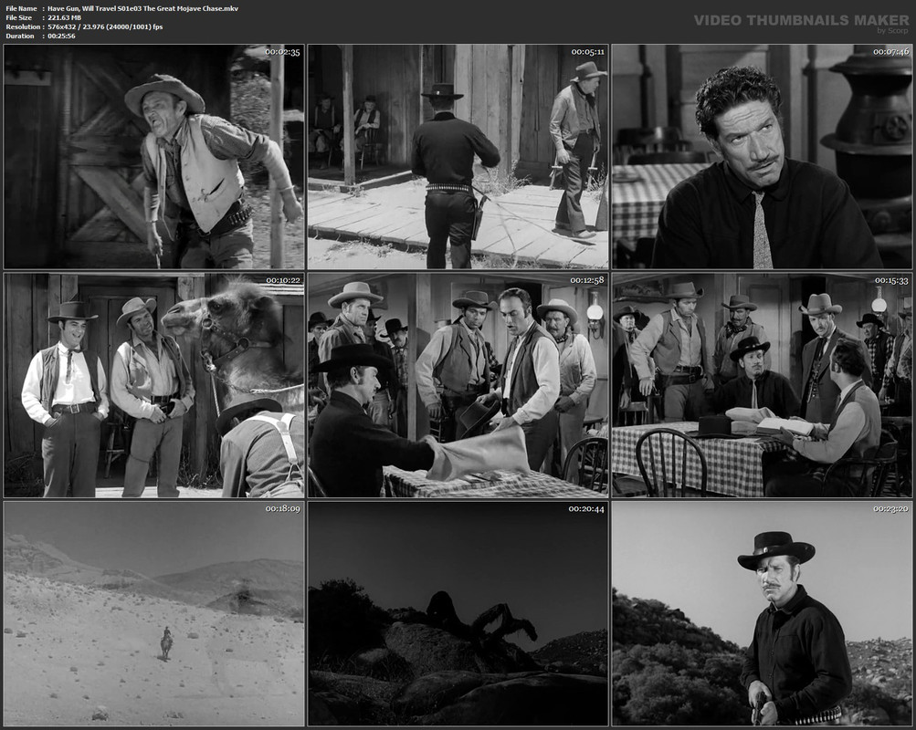Open the thumbnail stamped 00:05:11
Image resolution: width=916 pixels, height=730 pixels.
(x=458, y=156)
